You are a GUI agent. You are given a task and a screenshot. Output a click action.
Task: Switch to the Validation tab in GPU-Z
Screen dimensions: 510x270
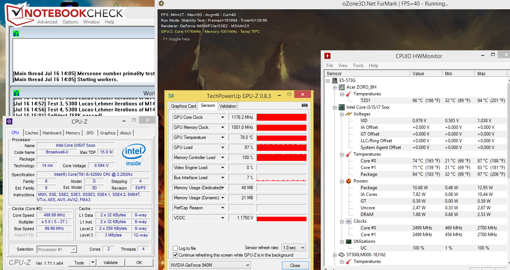[228, 106]
